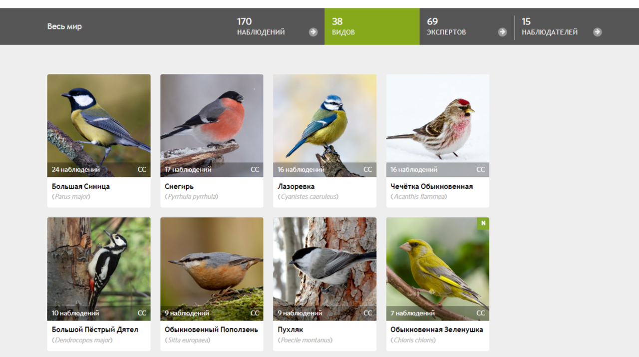Click Pyrrhula pyrrhula scientific name
The width and height of the screenshot is (639, 357).
[192, 197]
